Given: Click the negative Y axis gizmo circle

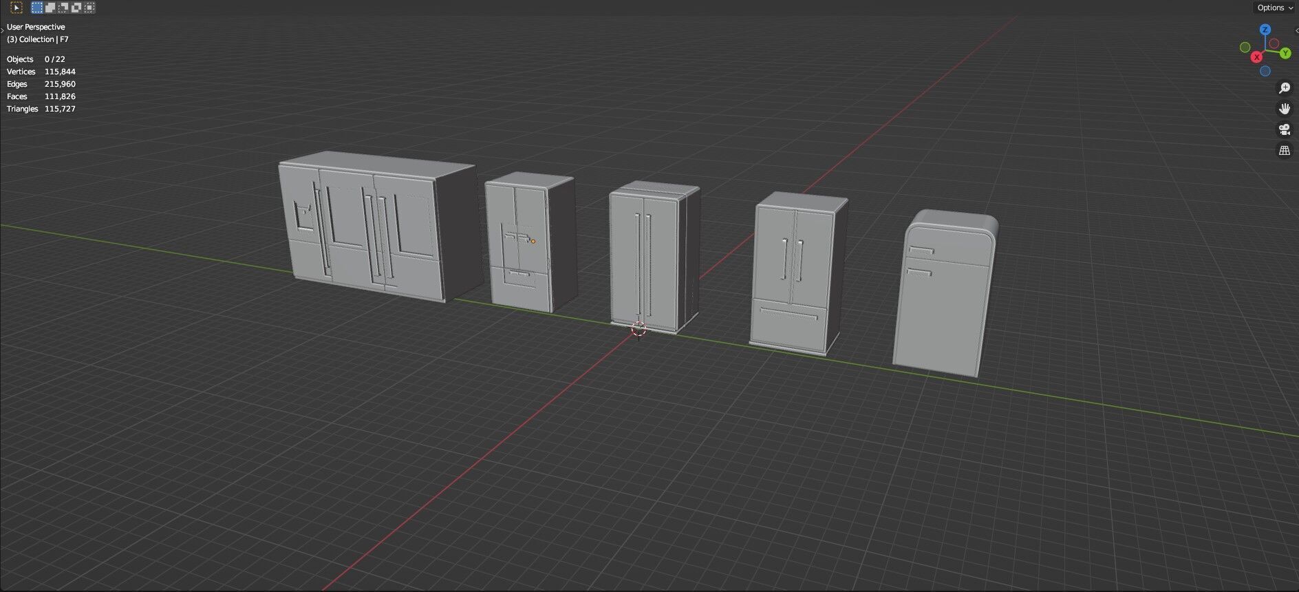Looking at the screenshot, I should point(1245,47).
